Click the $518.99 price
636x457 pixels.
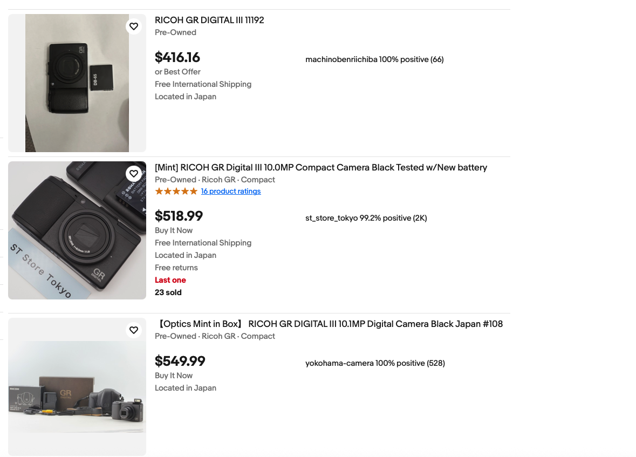coord(179,216)
